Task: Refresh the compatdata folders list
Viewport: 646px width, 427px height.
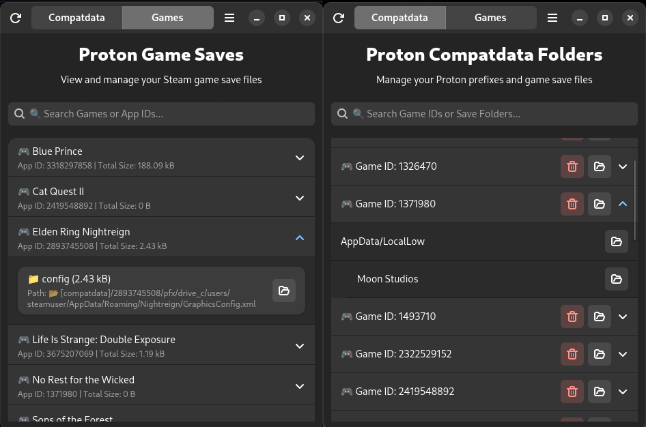Action: click(339, 18)
